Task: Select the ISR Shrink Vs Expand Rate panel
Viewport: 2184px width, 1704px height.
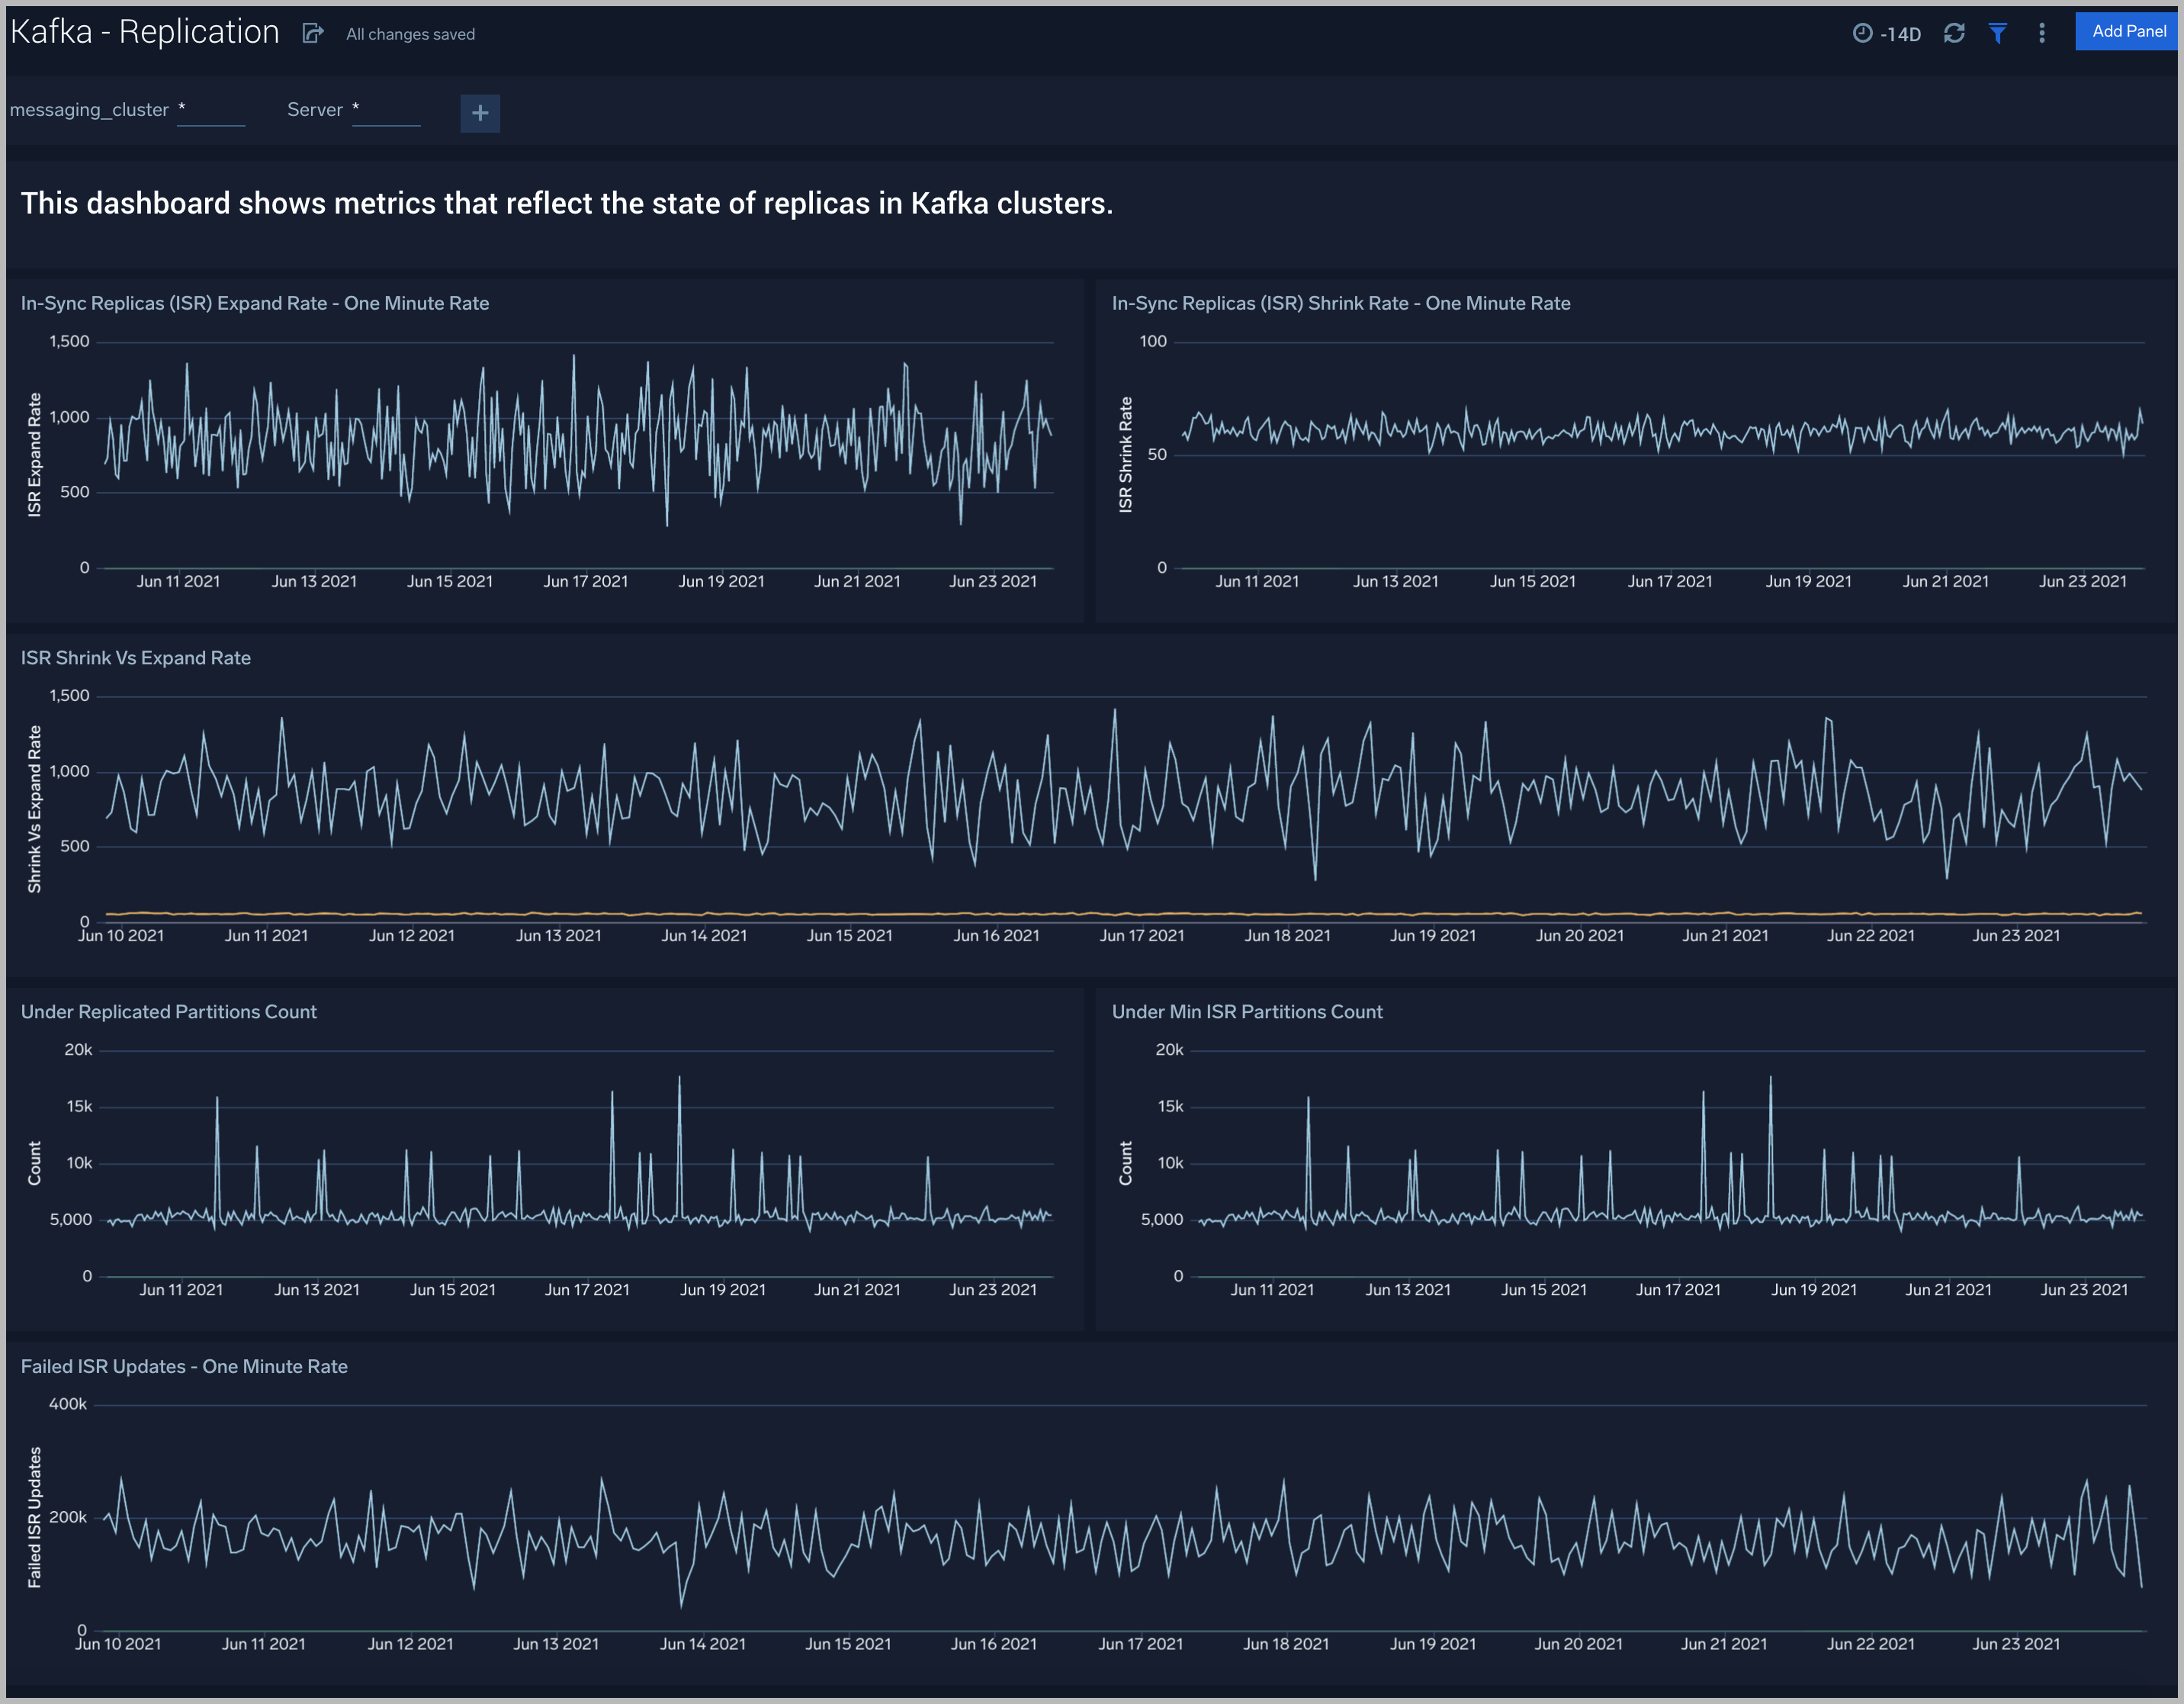Action: point(136,658)
